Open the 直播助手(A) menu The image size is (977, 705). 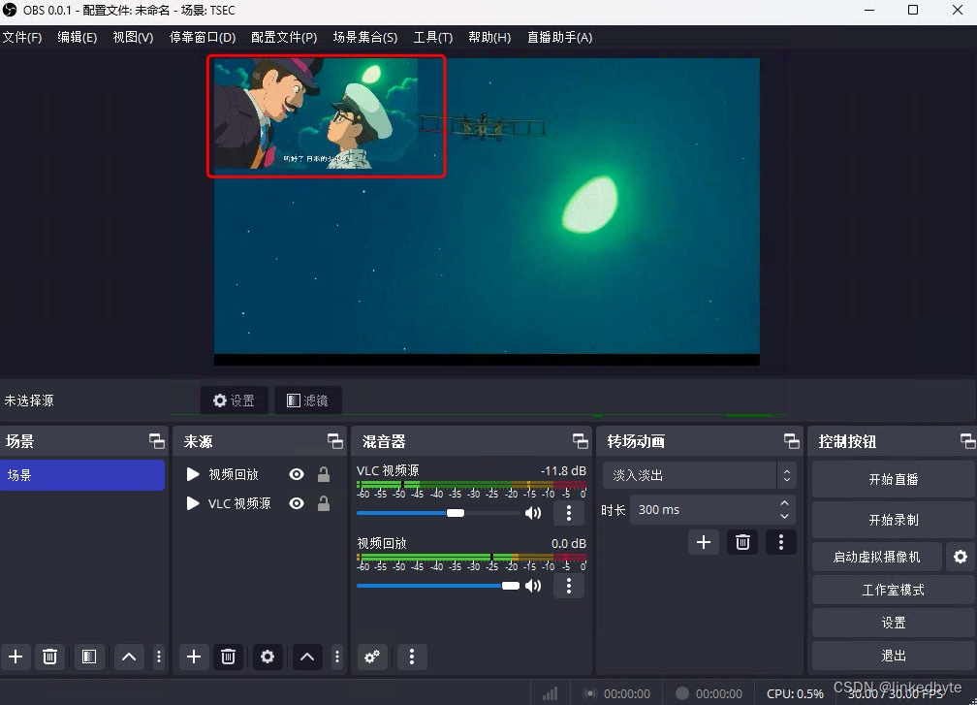coord(559,38)
